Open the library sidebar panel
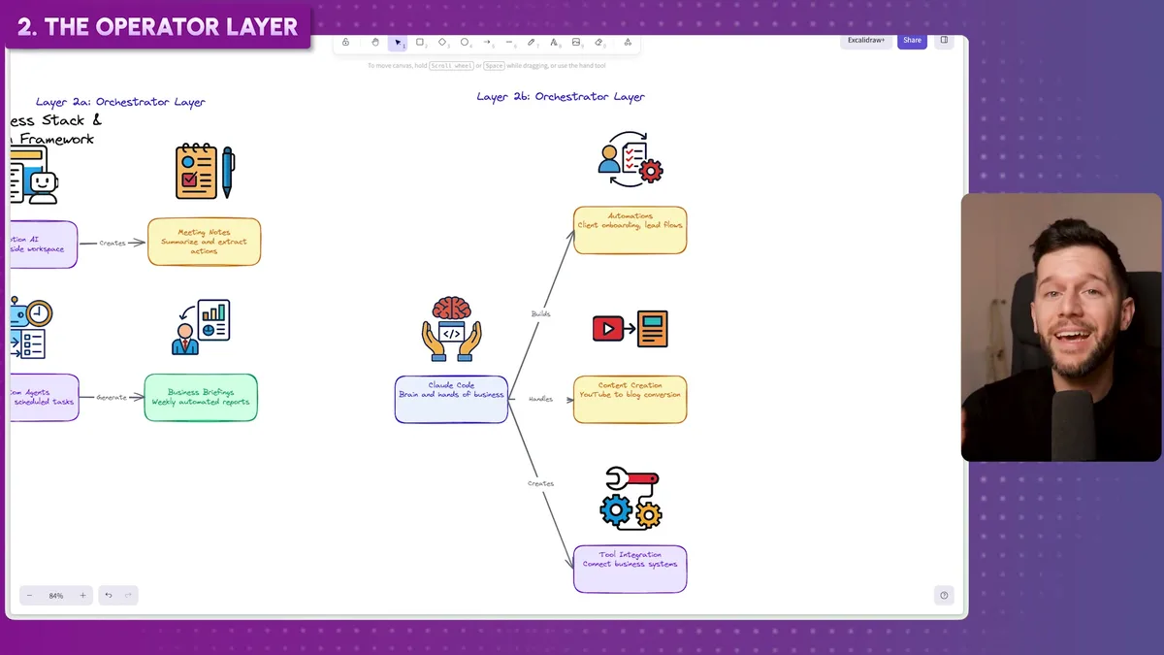This screenshot has width=1164, height=655. tap(943, 40)
